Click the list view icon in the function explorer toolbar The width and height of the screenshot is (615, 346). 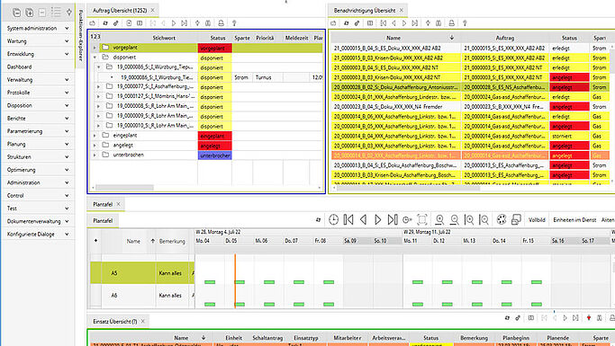tap(56, 13)
